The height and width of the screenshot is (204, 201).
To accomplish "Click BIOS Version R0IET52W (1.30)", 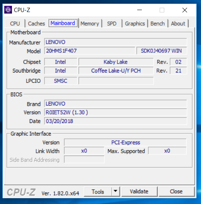I will tap(116, 112).
